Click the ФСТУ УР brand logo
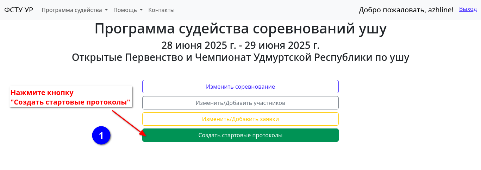 coord(19,10)
